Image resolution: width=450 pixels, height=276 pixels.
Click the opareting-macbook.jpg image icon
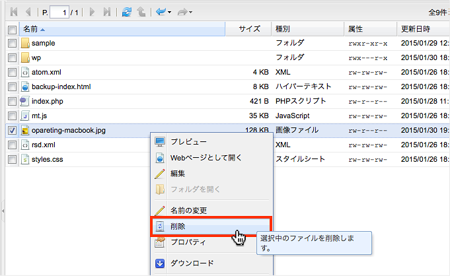(x=25, y=130)
